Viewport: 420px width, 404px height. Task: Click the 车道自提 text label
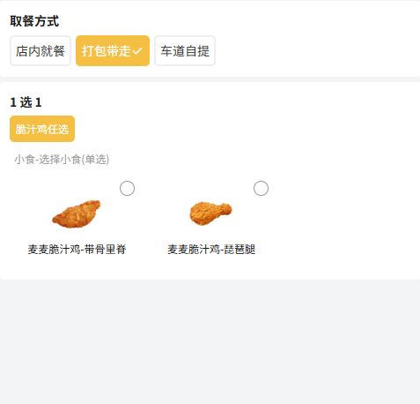185,51
